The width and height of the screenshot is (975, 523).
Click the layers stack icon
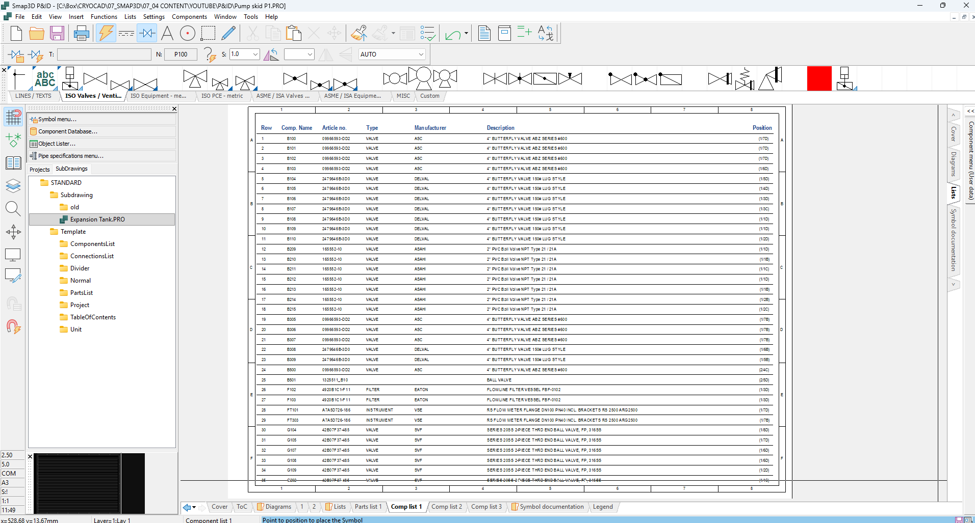pos(13,186)
